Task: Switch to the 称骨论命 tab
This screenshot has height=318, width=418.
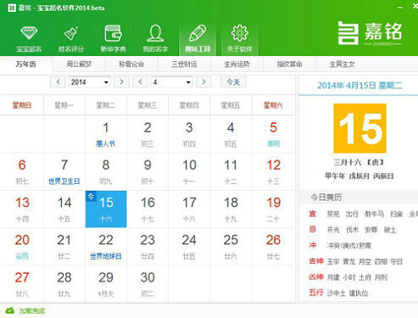Action: (131, 64)
